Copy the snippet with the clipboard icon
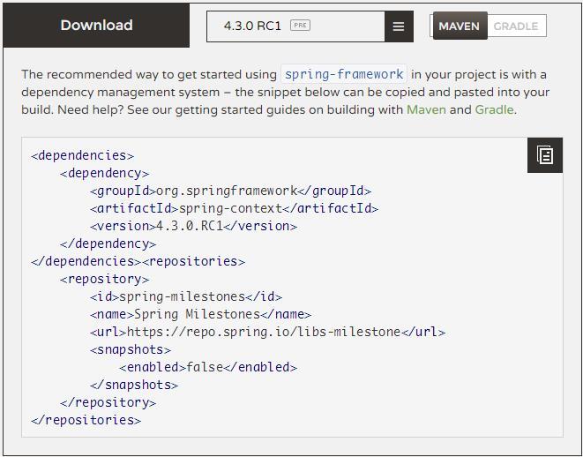Image resolution: width=583 pixels, height=457 pixels. pos(545,155)
